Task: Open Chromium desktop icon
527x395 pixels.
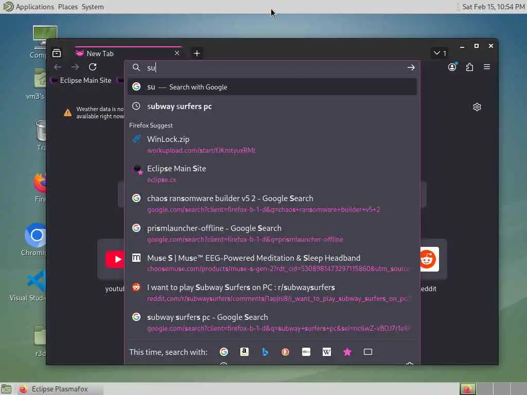Action: click(35, 240)
